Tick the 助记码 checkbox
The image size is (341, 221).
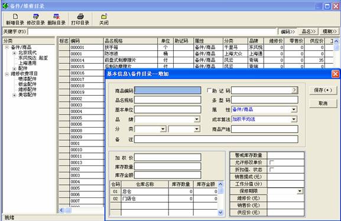point(209,90)
